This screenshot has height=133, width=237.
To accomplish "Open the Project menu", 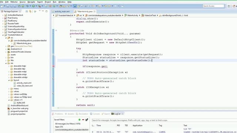I will tap(48, 2).
